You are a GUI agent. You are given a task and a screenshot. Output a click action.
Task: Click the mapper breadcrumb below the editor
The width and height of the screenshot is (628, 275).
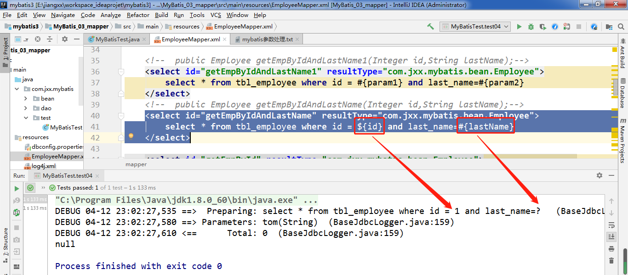pos(136,164)
